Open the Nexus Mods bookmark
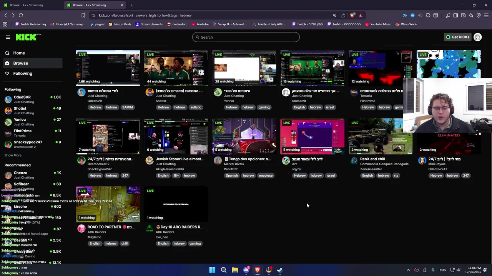Image resolution: width=492 pixels, height=276 pixels. click(120, 24)
